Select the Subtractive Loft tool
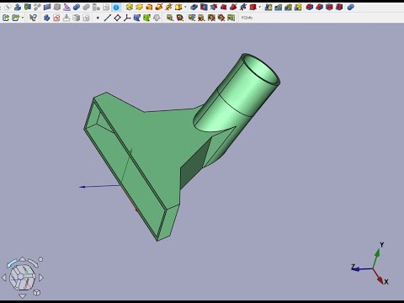The width and height of the screenshot is (404, 303). click(x=223, y=7)
